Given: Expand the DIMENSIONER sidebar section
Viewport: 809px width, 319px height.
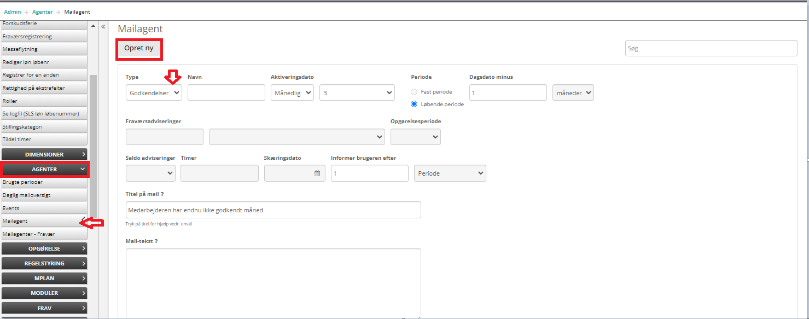Looking at the screenshot, I should 44,155.
